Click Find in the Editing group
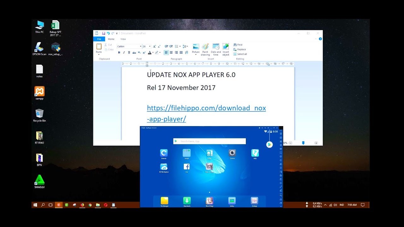 pyautogui.click(x=238, y=45)
